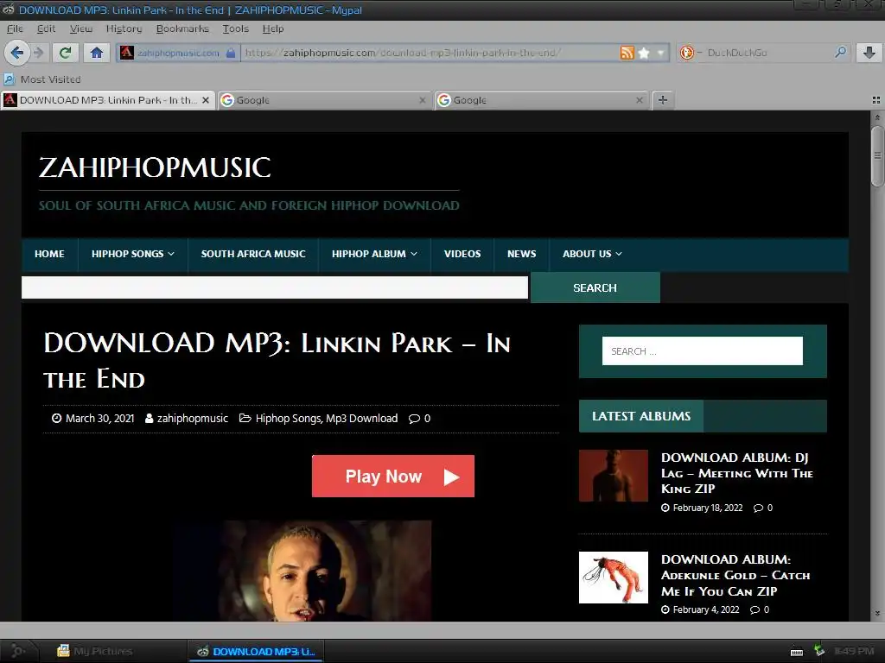
Task: Open the Hiphop Songs category link
Action: tap(288, 419)
